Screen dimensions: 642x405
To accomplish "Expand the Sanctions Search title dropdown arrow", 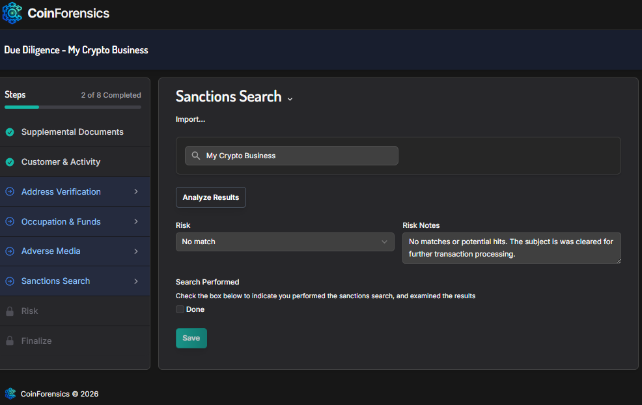I will click(x=290, y=99).
